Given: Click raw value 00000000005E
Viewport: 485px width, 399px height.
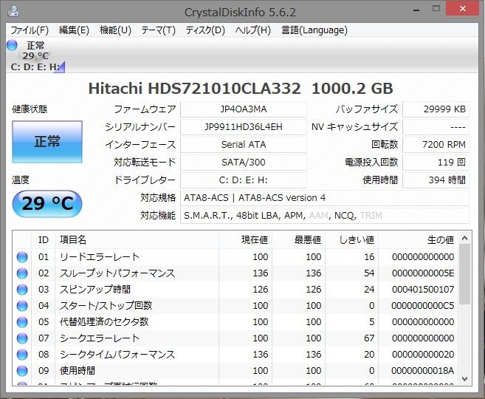Looking at the screenshot, I should coord(423,273).
